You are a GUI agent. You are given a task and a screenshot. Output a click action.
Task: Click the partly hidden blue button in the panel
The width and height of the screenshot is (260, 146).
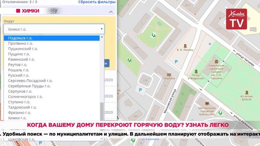(x=107, y=63)
